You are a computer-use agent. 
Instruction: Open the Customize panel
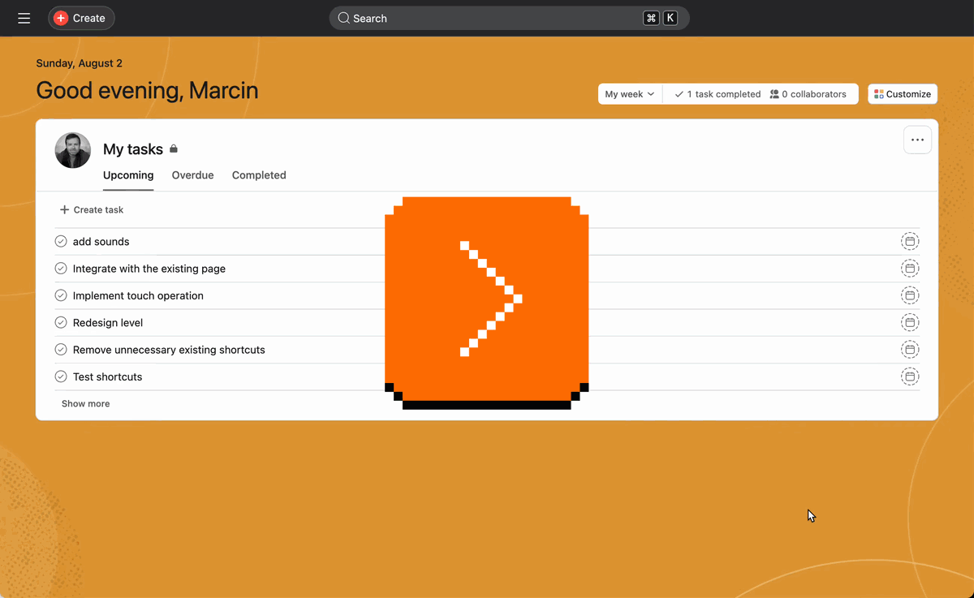pos(903,94)
